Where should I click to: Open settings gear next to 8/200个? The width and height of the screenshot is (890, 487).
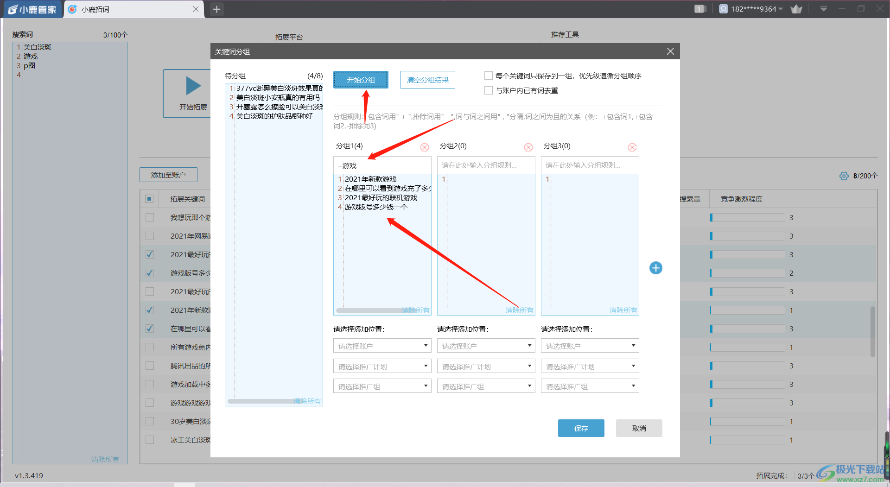coord(844,176)
